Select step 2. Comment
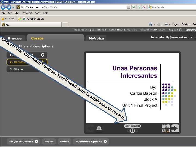Viewport: 196px width, 147px height. [x=27, y=62]
